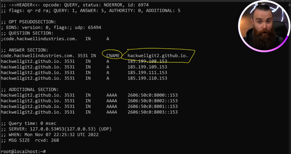The height and width of the screenshot is (154, 291).
Task: Click the address 185.199.111.153
Action: pos(147,73)
